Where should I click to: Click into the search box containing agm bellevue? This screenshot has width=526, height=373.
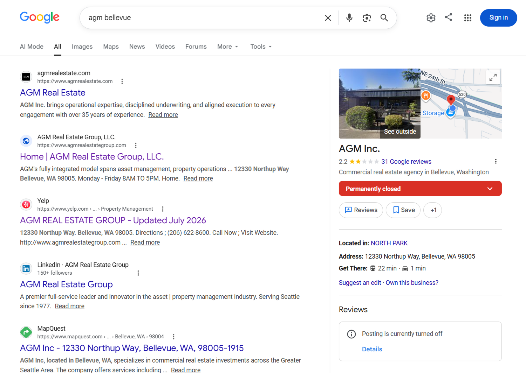click(203, 18)
